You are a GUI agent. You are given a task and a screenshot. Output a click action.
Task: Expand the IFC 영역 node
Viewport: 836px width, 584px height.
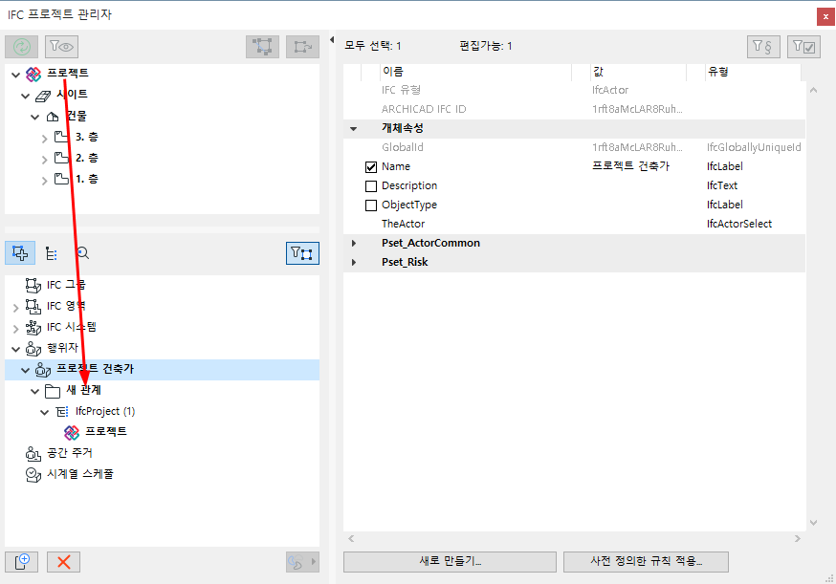(x=15, y=308)
